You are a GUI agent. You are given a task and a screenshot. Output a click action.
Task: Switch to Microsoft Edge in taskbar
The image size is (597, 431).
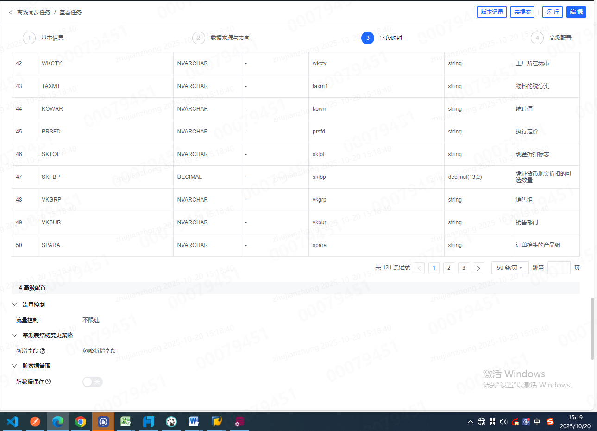(58, 422)
